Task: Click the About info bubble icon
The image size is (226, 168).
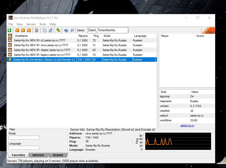Action: pyautogui.click(x=72, y=30)
